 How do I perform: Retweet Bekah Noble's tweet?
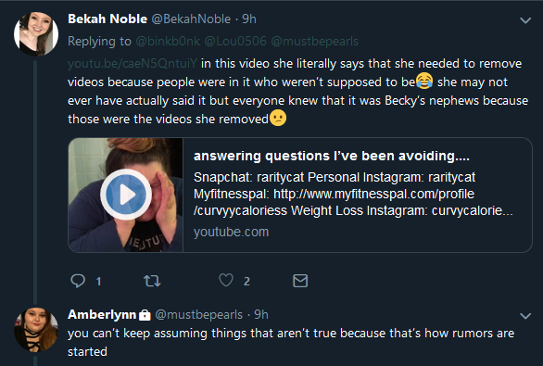pos(152,281)
